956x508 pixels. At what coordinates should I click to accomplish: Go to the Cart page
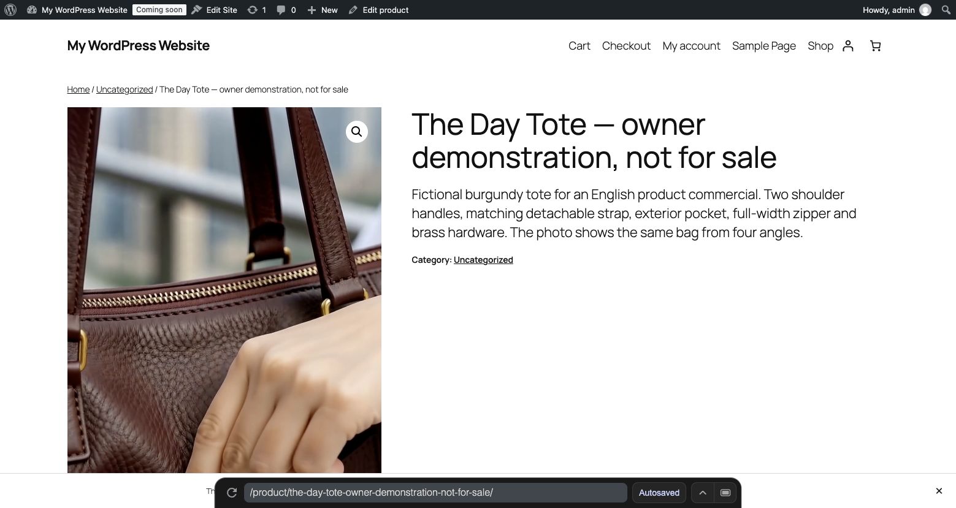(x=579, y=46)
